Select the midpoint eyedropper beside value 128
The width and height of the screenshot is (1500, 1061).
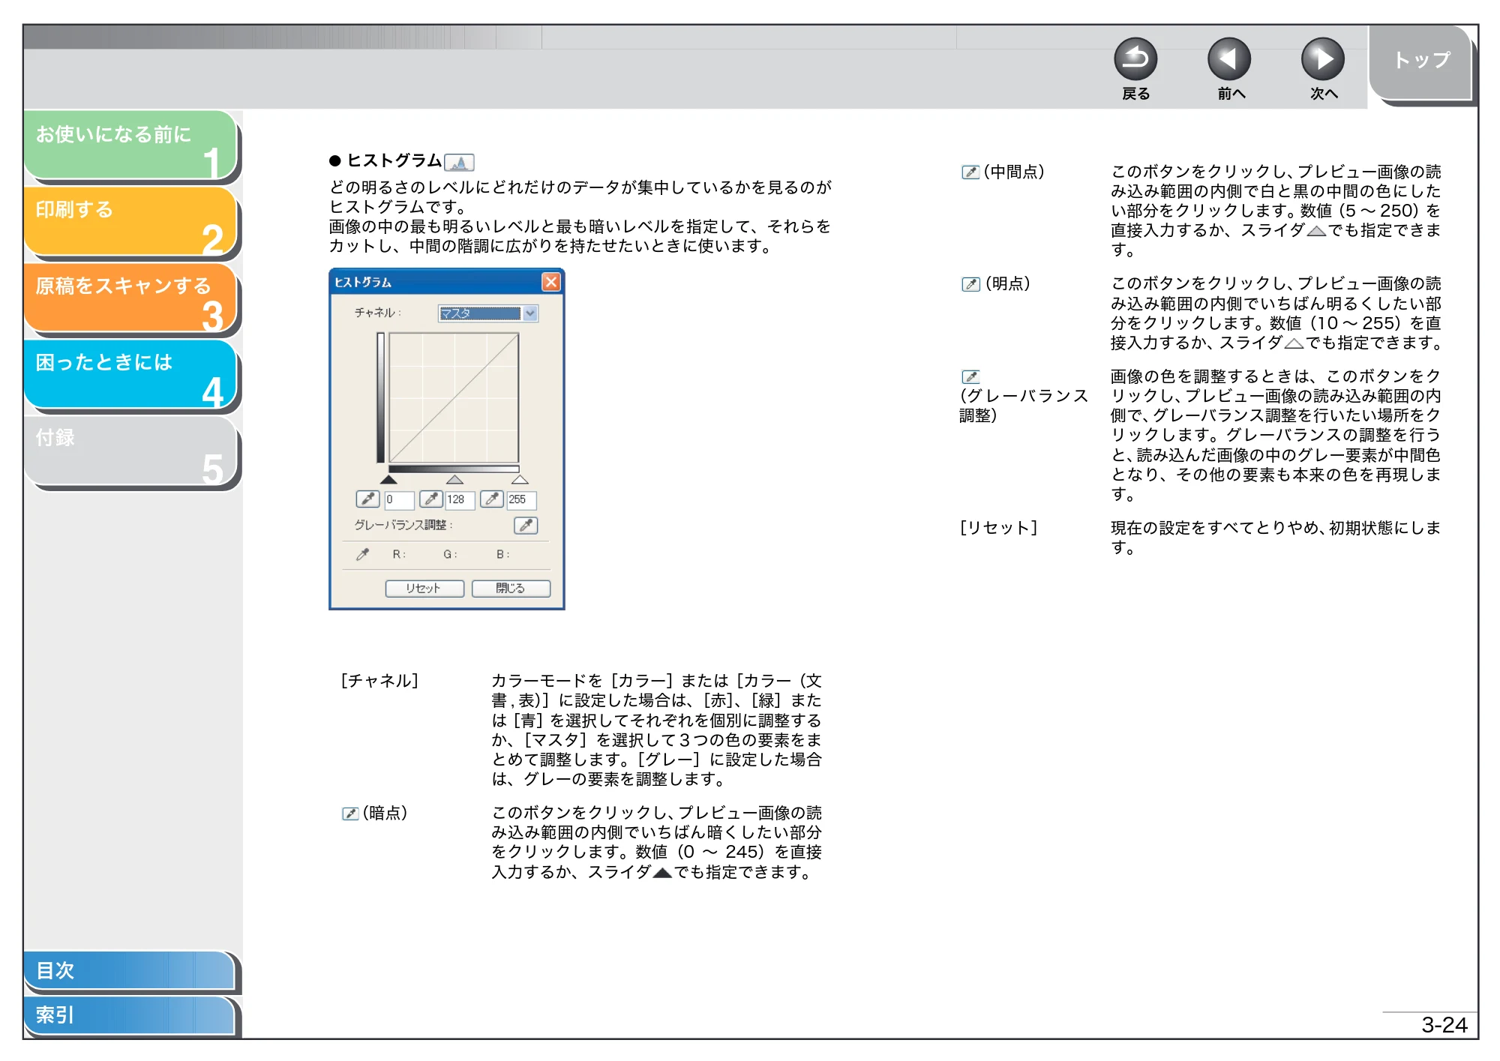coord(430,499)
